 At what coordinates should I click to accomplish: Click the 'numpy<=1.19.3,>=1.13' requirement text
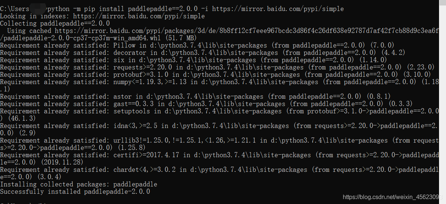tap(149, 82)
